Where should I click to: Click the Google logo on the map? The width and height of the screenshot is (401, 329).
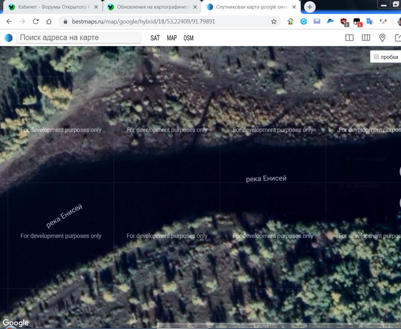pyautogui.click(x=15, y=323)
